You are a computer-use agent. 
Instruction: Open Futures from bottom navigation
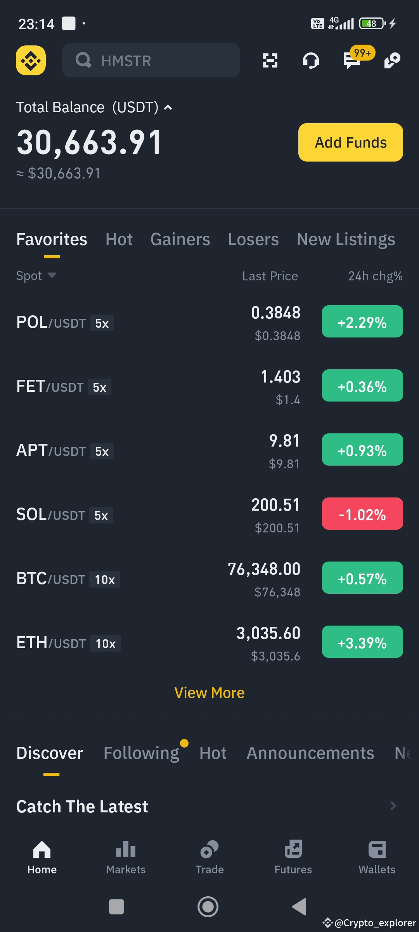pyautogui.click(x=293, y=857)
